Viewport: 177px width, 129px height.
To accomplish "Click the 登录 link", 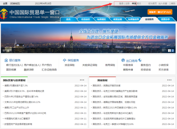I will 121,4.
